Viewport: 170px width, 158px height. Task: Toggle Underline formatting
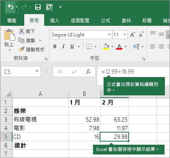(x=72, y=47)
